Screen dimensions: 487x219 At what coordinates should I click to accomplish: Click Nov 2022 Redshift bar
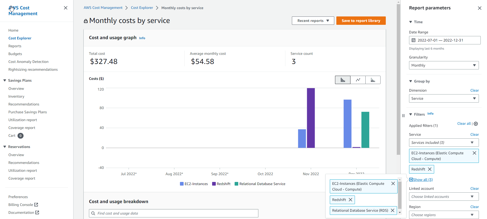pyautogui.click(x=311, y=118)
